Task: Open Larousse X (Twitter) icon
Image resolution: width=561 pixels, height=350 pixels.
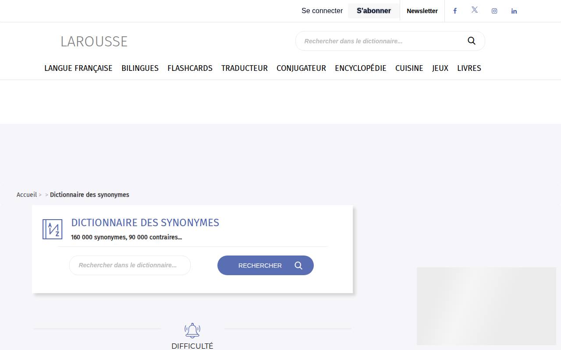Action: 475,10
